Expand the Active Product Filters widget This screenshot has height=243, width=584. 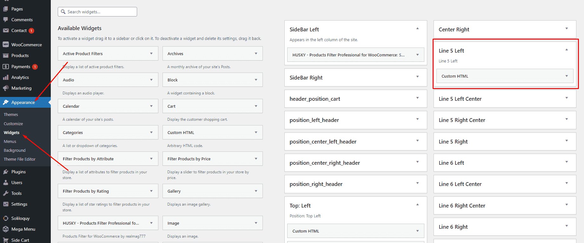[x=151, y=54]
